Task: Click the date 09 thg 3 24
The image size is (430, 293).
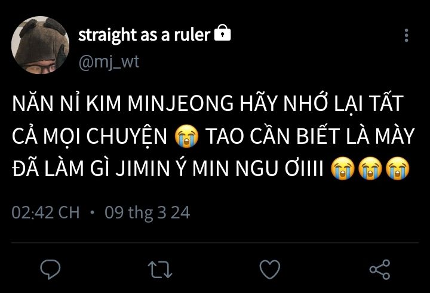Action: (148, 213)
